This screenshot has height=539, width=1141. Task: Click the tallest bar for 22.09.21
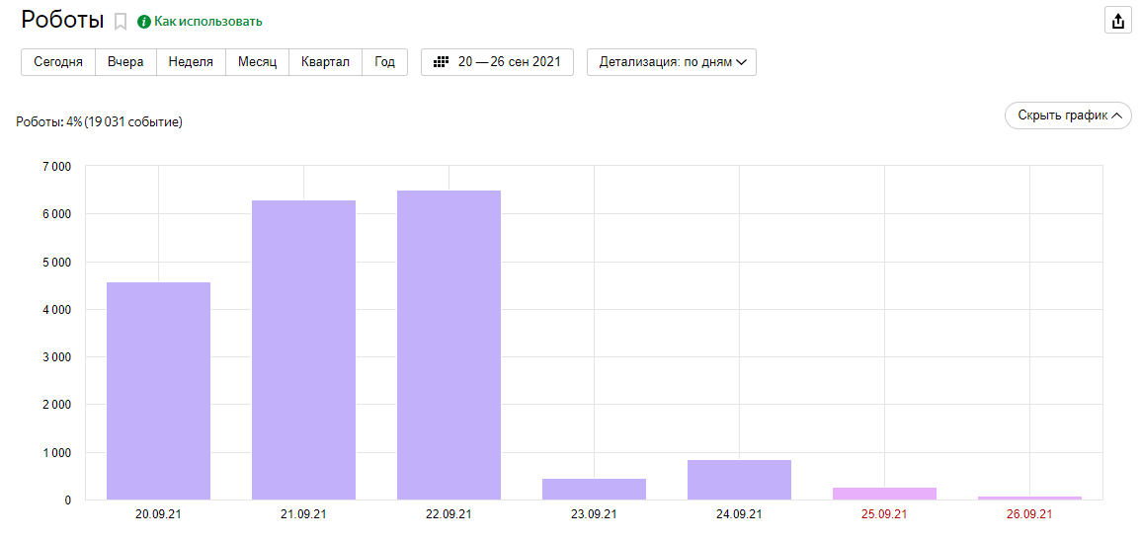[448, 346]
